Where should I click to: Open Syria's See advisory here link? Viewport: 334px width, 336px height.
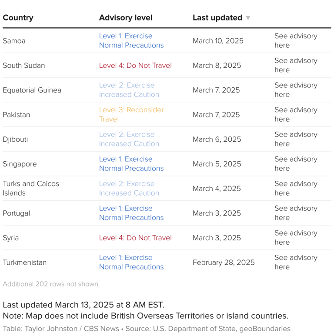(x=296, y=238)
